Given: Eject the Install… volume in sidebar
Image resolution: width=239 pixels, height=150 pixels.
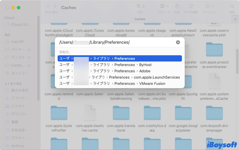Looking at the screenshot, I should tap(29, 65).
